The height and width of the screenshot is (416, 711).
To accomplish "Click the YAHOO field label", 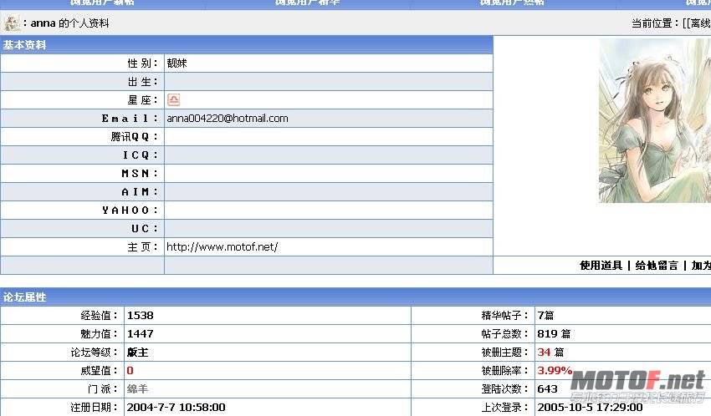I will (x=130, y=210).
